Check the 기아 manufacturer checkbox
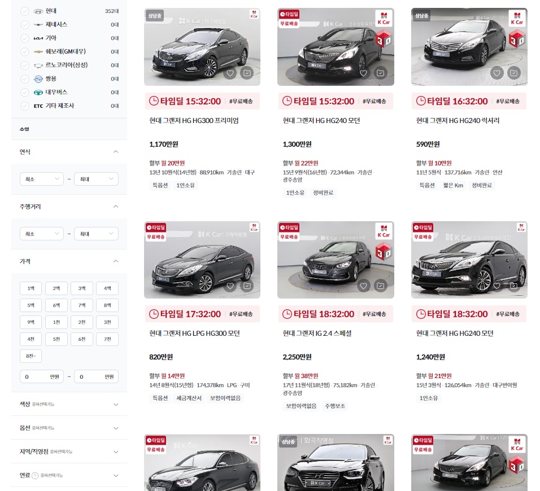 pos(25,38)
